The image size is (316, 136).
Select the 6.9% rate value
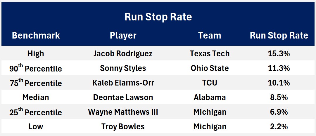point(279,112)
